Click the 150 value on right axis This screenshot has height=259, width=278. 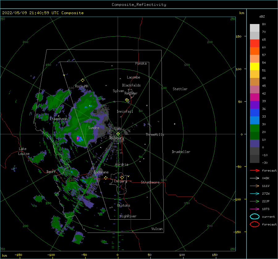(238, 36)
